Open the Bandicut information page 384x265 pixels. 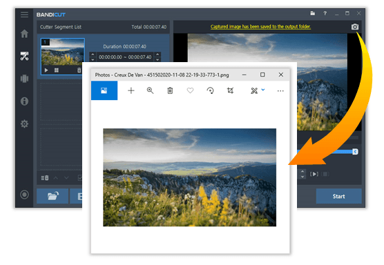[24, 101]
